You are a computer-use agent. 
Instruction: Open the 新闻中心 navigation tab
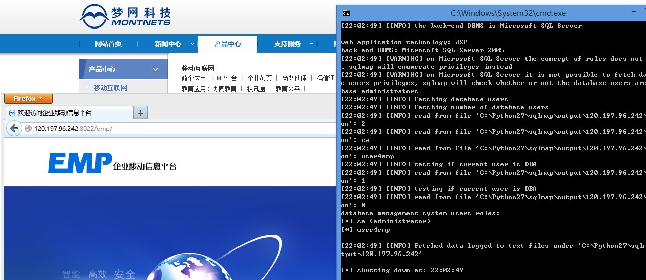168,44
